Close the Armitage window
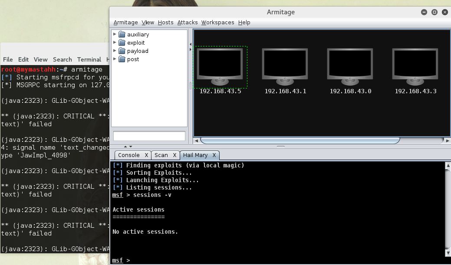Image resolution: width=451 pixels, height=265 pixels. (444, 12)
